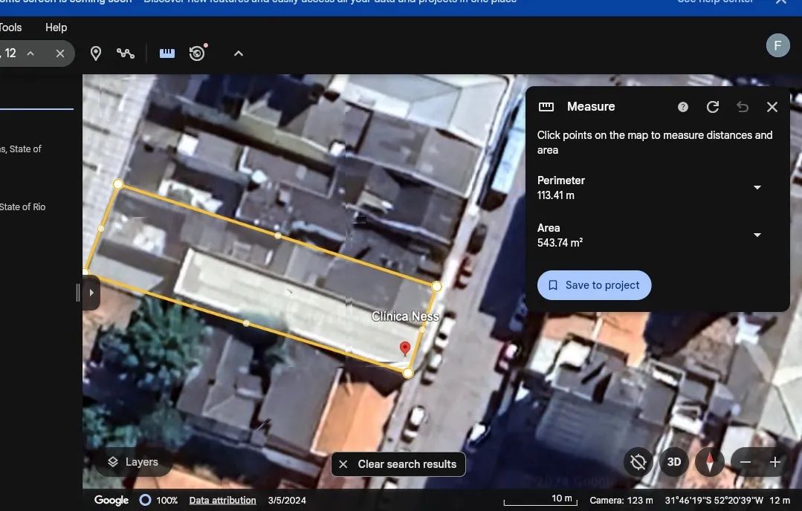
Task: Click the Measure ruler tool in toolbar
Action: [x=167, y=53]
